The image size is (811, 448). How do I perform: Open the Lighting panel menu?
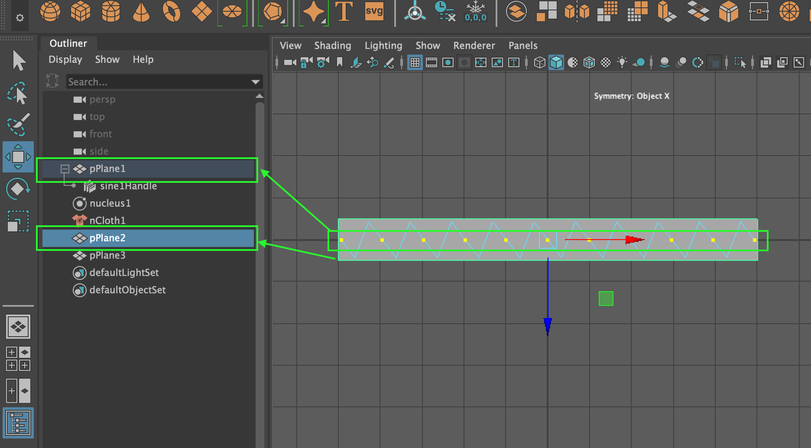[x=383, y=45]
